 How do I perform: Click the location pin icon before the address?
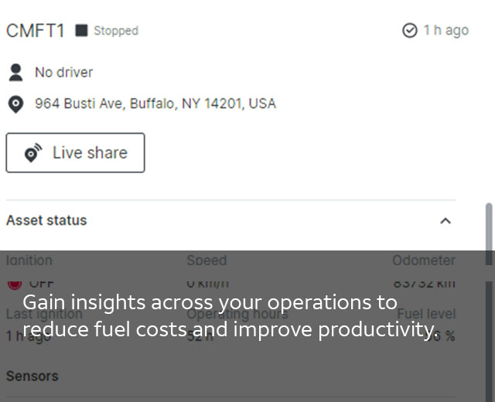pyautogui.click(x=15, y=104)
